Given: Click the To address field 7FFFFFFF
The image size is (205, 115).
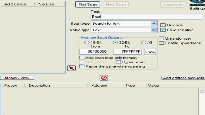Looking at the screenshot, I should tap(127, 52).
